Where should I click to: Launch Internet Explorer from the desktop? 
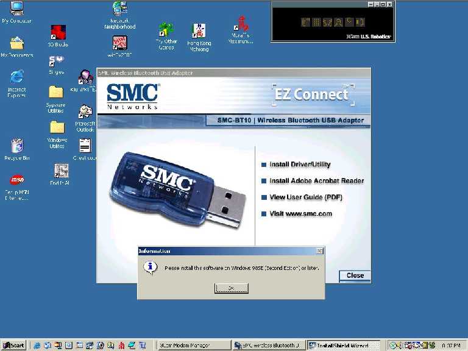(x=16, y=83)
